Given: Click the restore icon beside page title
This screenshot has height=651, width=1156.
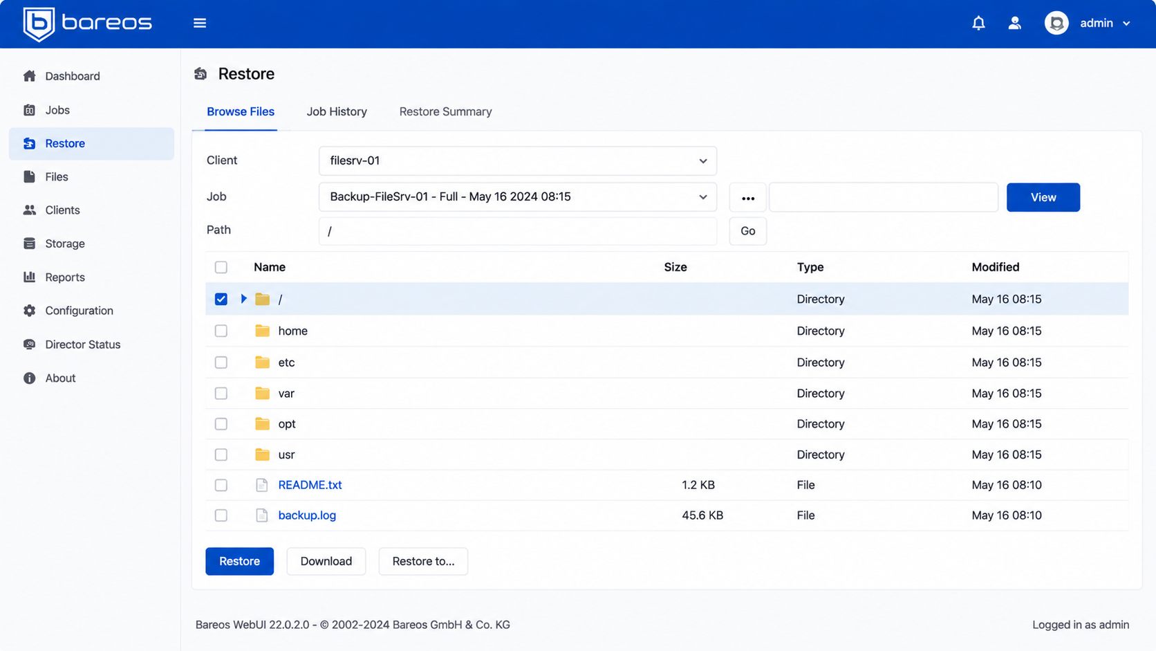Looking at the screenshot, I should 201,74.
